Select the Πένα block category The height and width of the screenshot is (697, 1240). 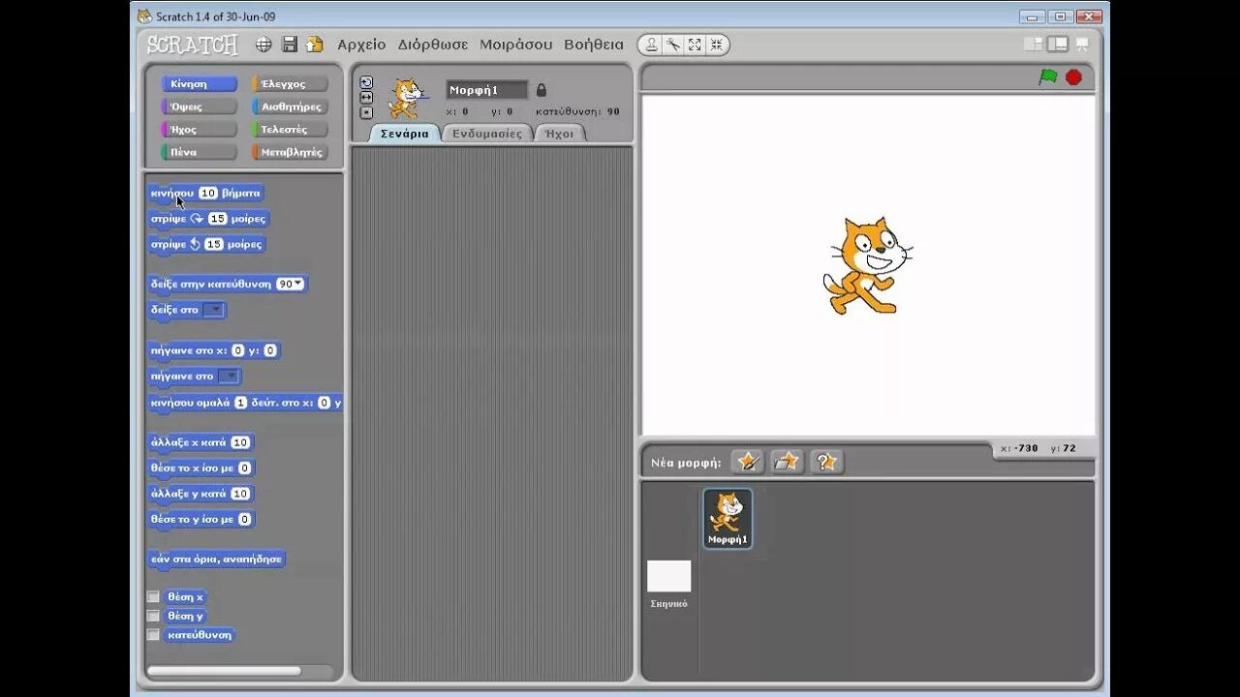point(200,152)
